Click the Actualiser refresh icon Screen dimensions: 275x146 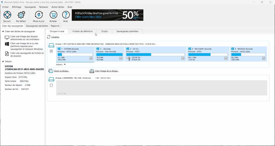[49, 37]
